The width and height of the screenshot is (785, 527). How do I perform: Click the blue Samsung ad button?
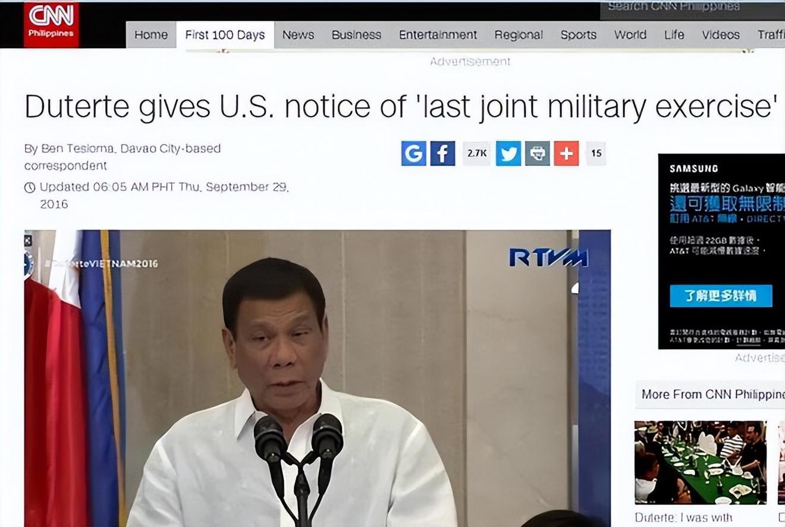coord(721,296)
